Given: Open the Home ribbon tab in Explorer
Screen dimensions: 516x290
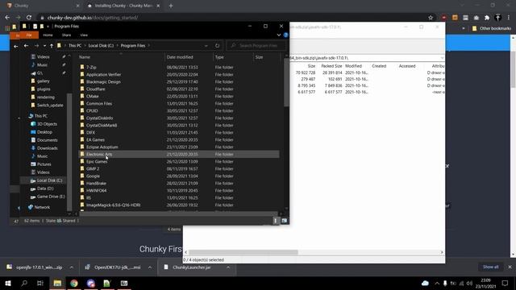Looking at the screenshot, I should click(48, 35).
